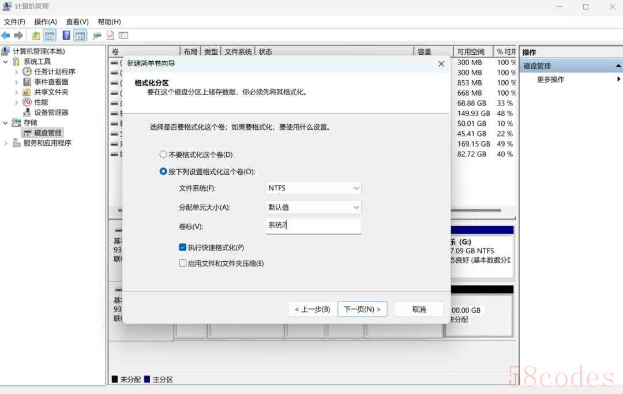This screenshot has width=623, height=394.
Task: Click the Show/Hide Console Tree toolbar icon
Action: pos(50,35)
